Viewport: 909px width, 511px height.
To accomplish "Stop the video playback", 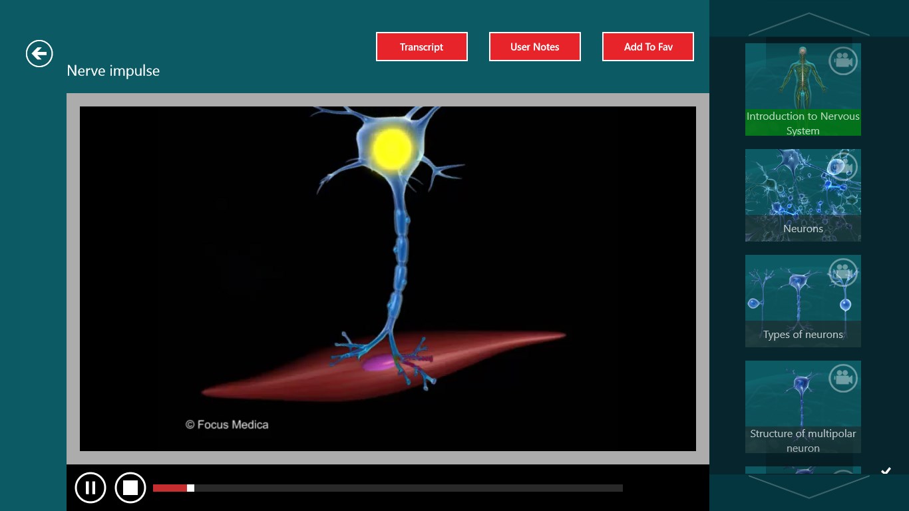I will click(x=130, y=488).
